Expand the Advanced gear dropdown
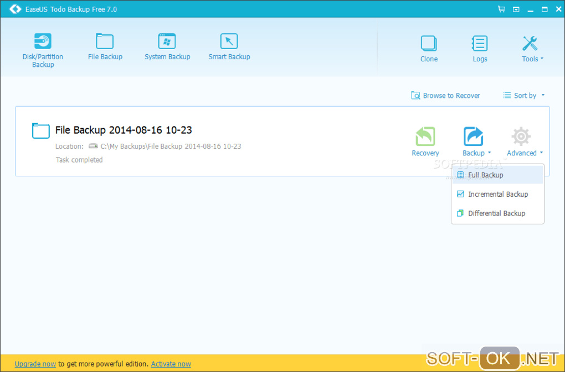565x372 pixels. 524,142
